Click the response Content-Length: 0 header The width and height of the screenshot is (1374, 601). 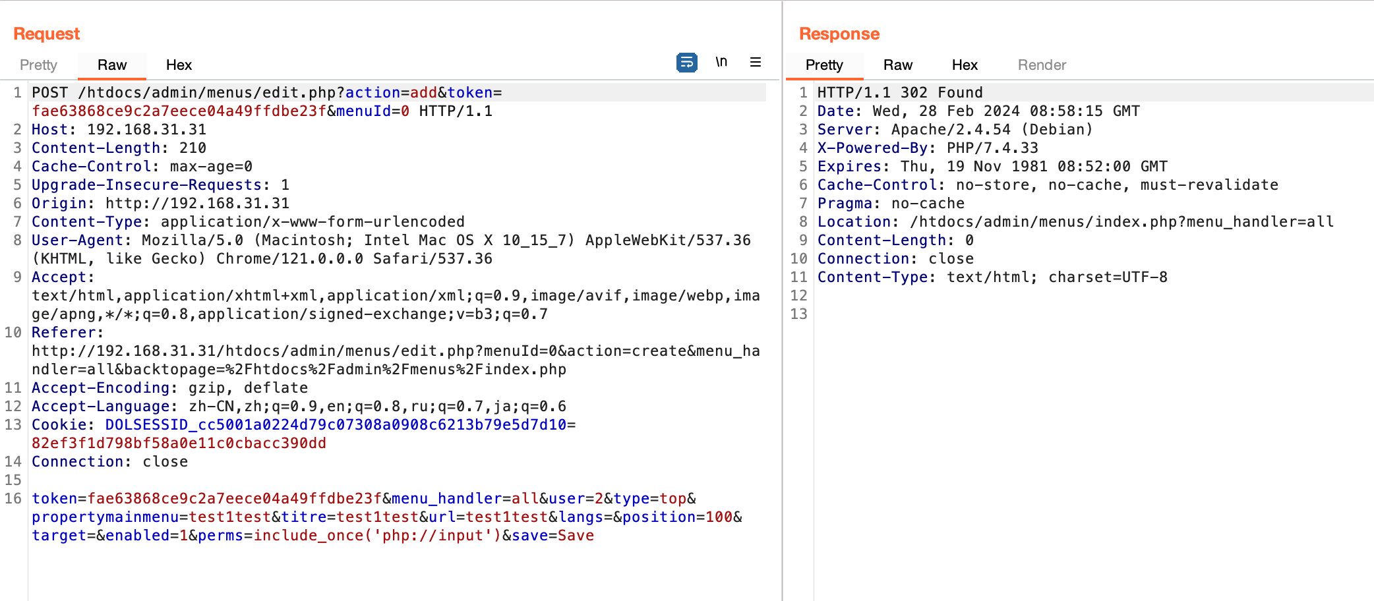click(895, 240)
